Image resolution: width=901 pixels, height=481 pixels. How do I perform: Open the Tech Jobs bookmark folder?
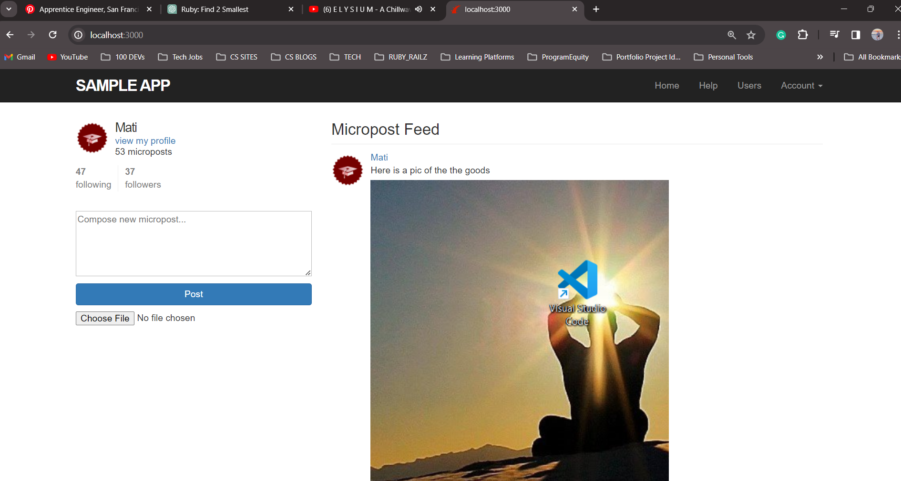pyautogui.click(x=180, y=57)
